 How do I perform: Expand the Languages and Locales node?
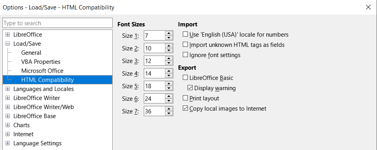[8, 89]
